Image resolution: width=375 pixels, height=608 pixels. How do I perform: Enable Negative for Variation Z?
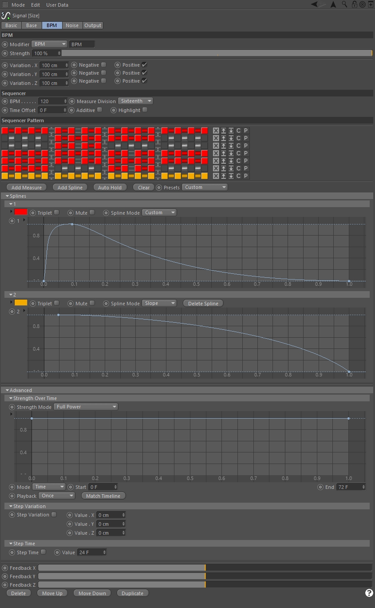[x=103, y=81]
